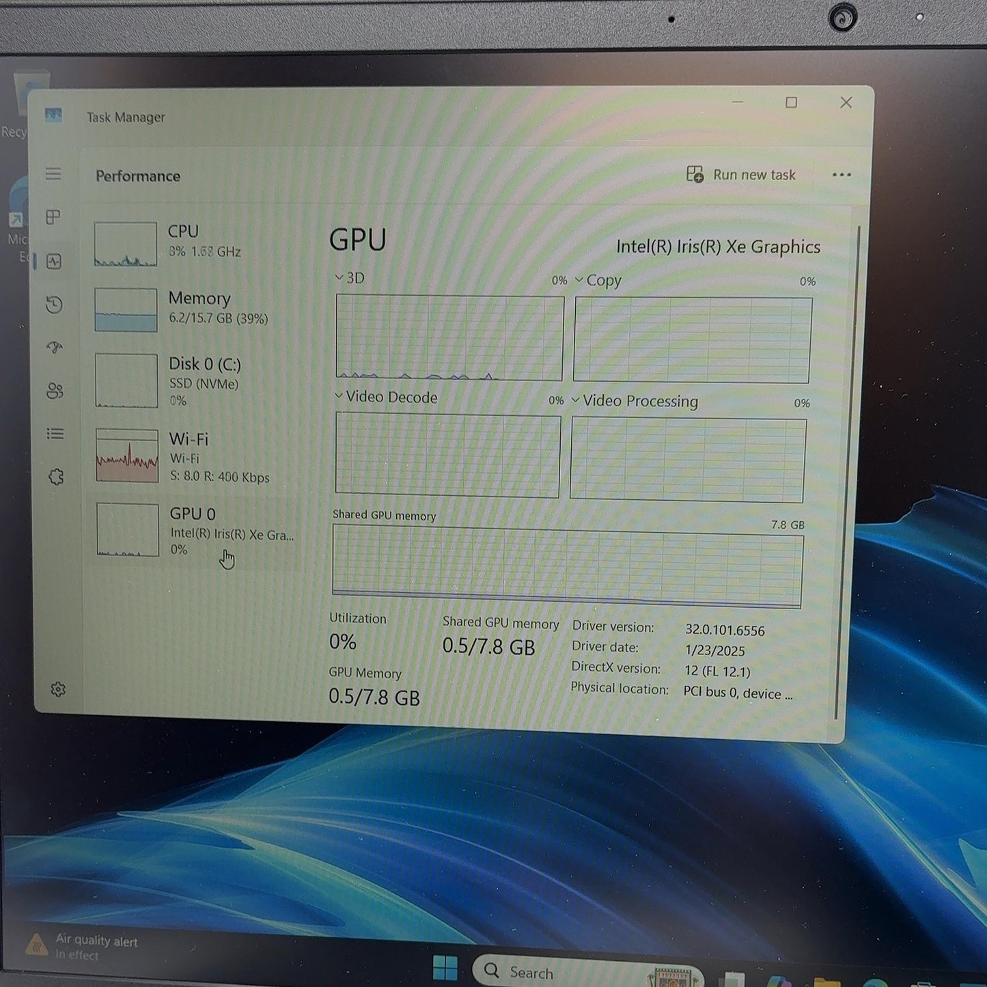
Task: Open the three-dot more options menu
Action: click(x=842, y=175)
